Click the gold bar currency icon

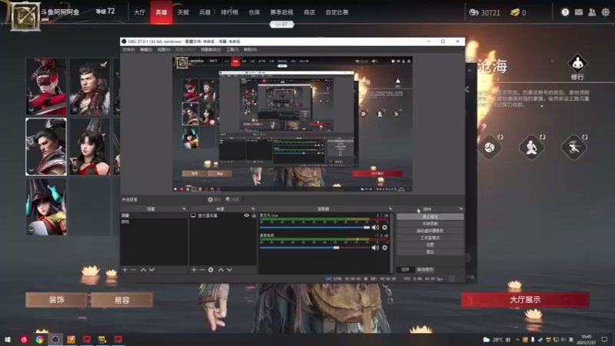514,12
